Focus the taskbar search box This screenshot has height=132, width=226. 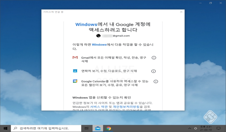pyautogui.click(x=46, y=128)
